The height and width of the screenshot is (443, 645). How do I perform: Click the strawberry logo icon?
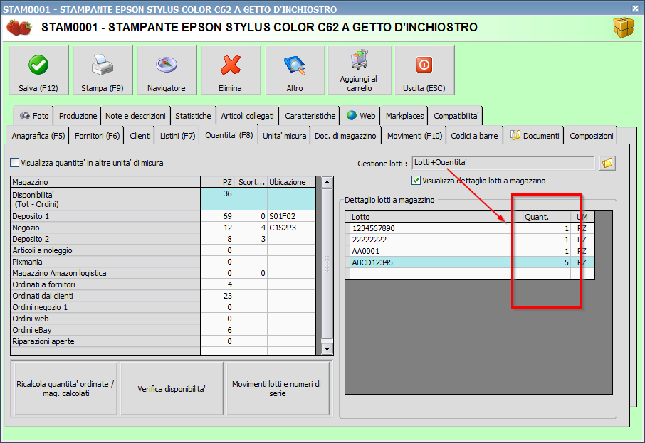tap(19, 28)
